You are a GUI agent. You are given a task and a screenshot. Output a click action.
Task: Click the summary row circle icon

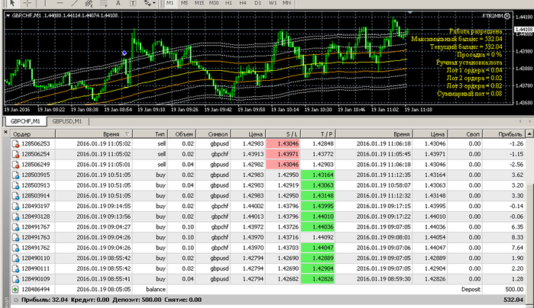coord(16,300)
